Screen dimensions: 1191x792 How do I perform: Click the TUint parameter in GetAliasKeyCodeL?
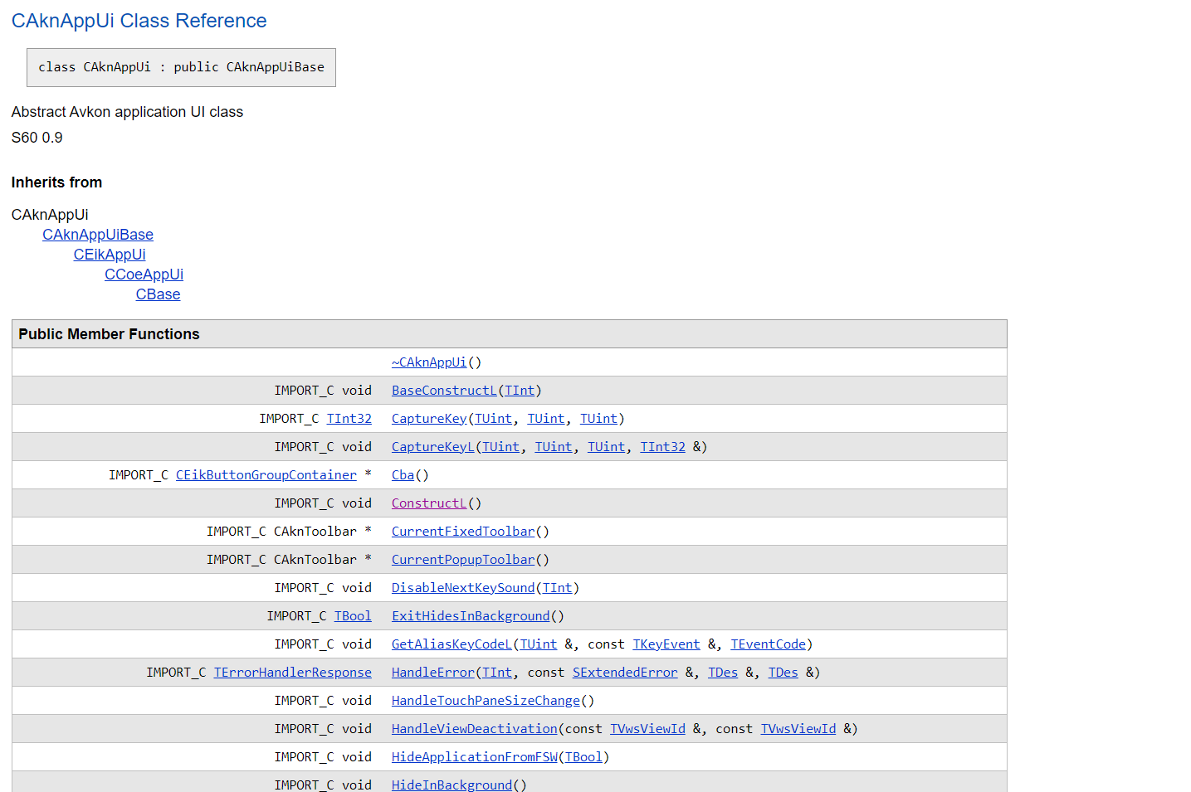538,644
